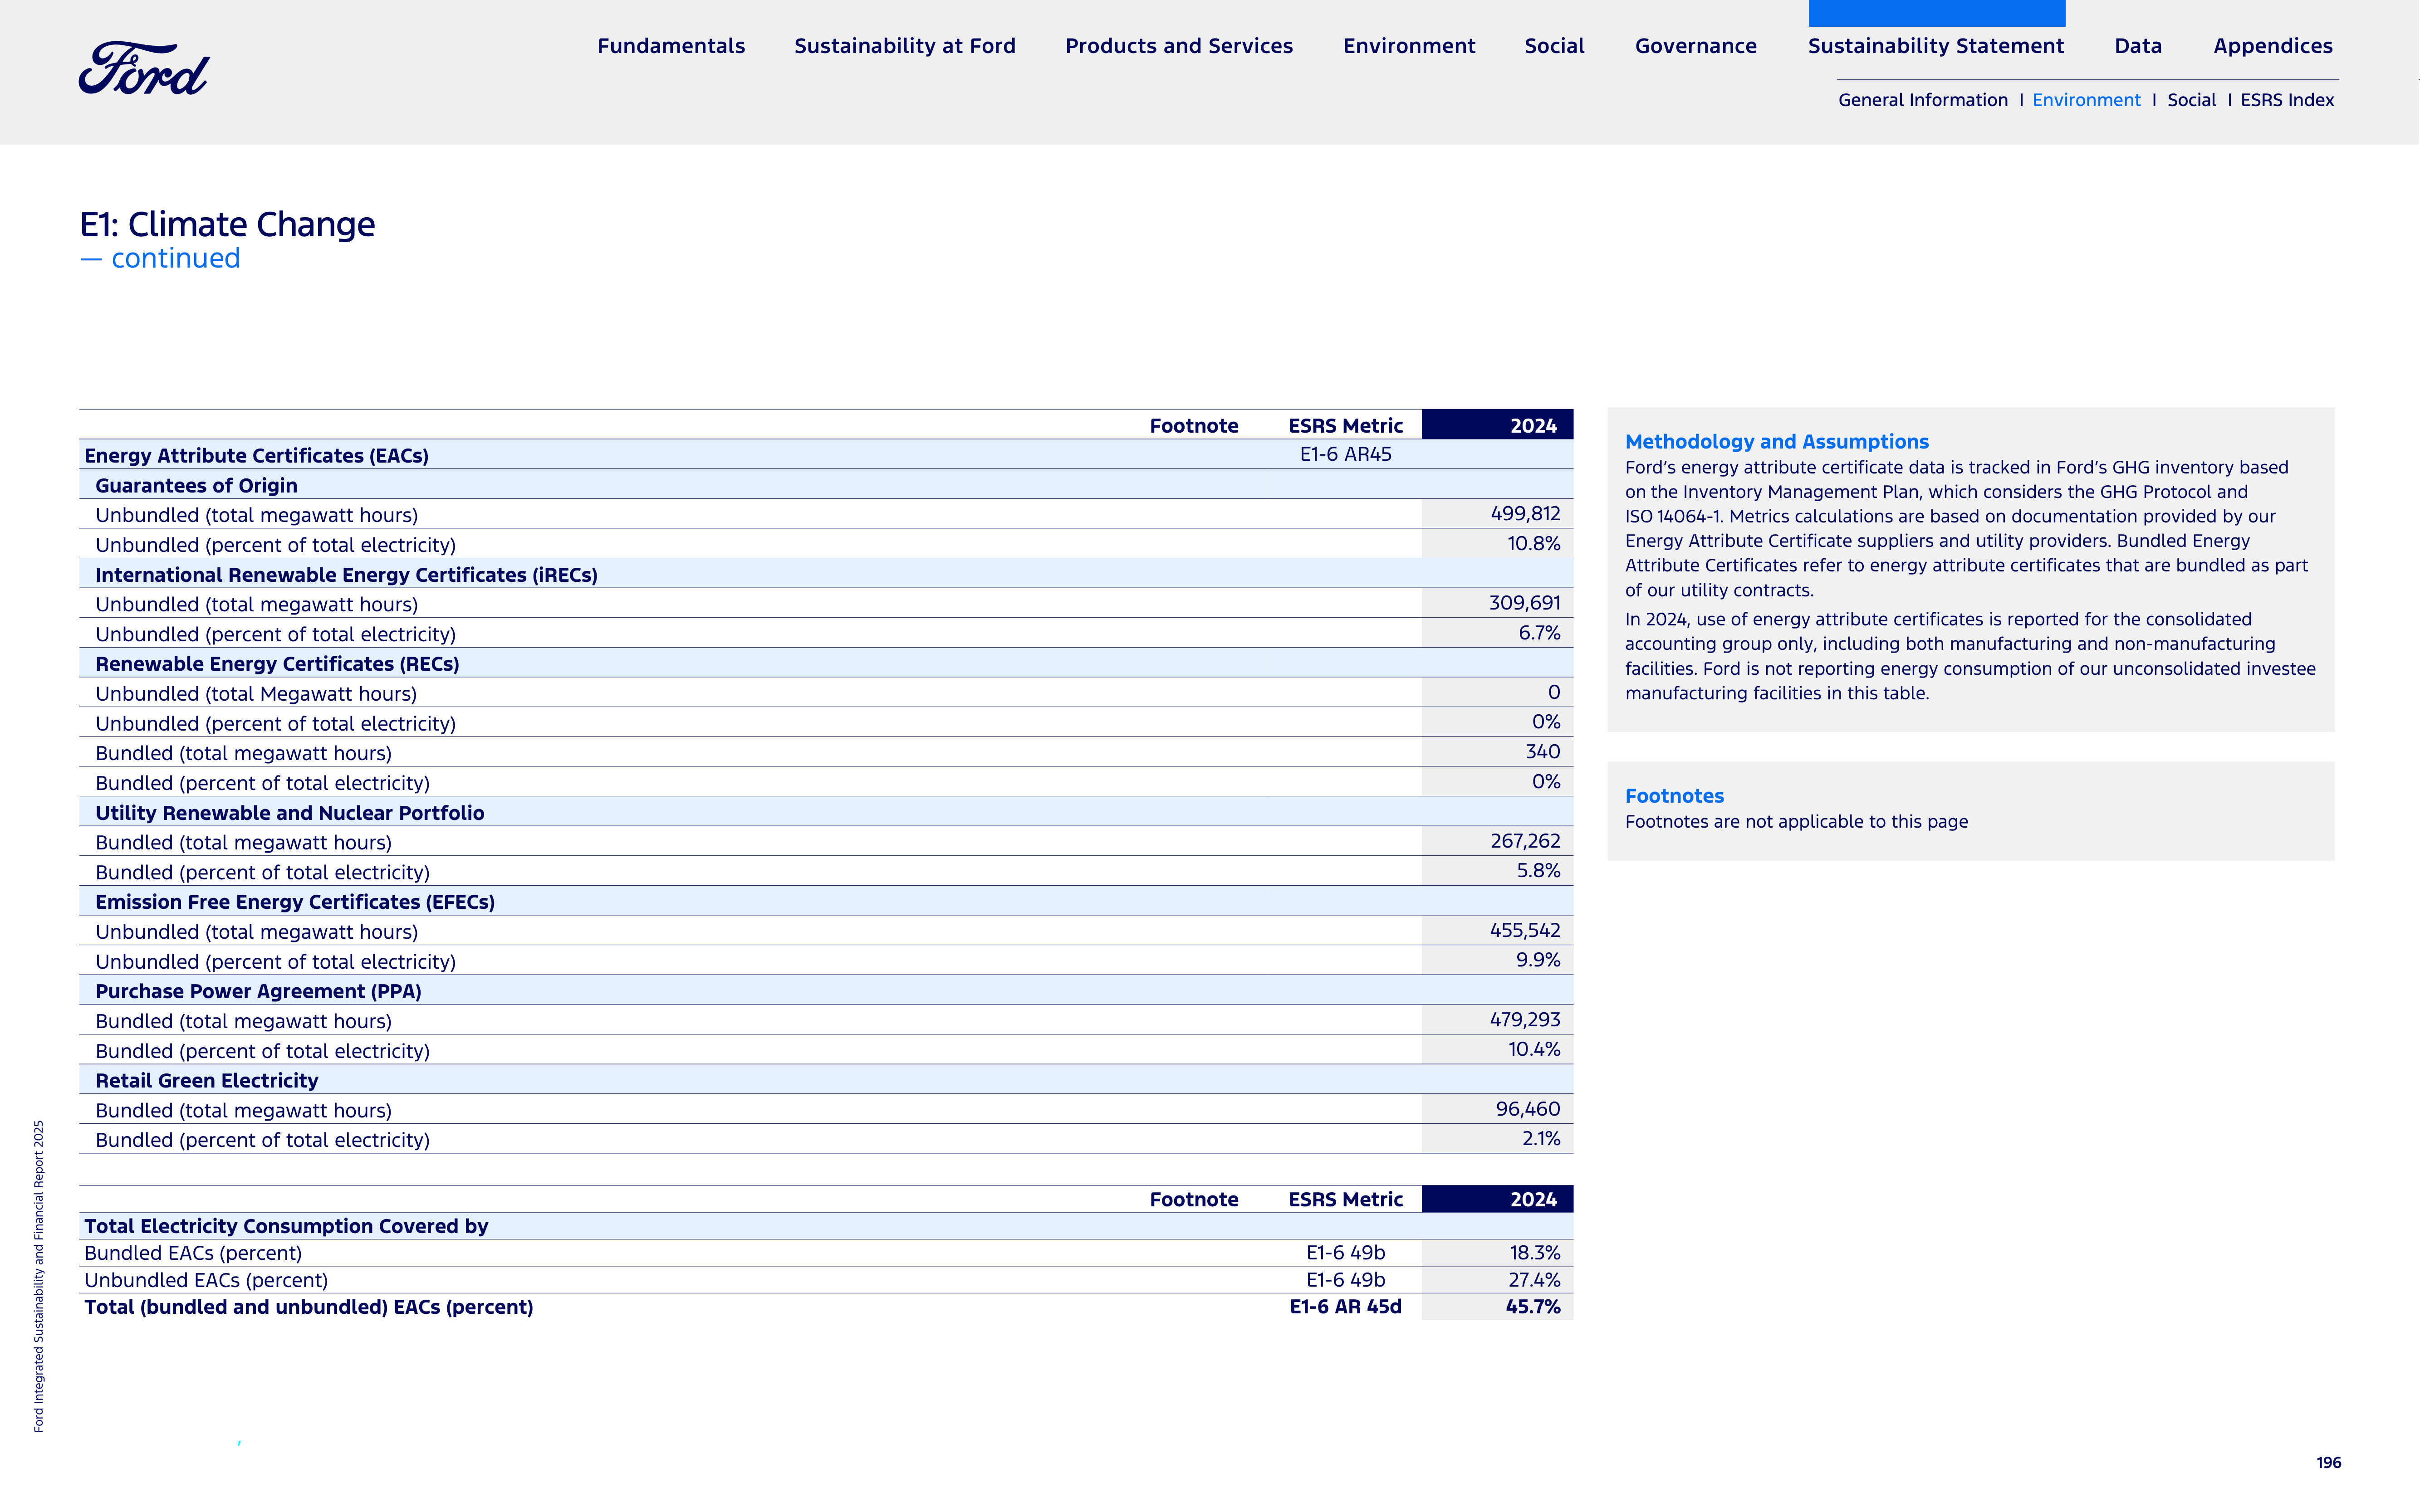2420x1512 pixels.
Task: Go to Products and Services
Action: (x=1179, y=46)
